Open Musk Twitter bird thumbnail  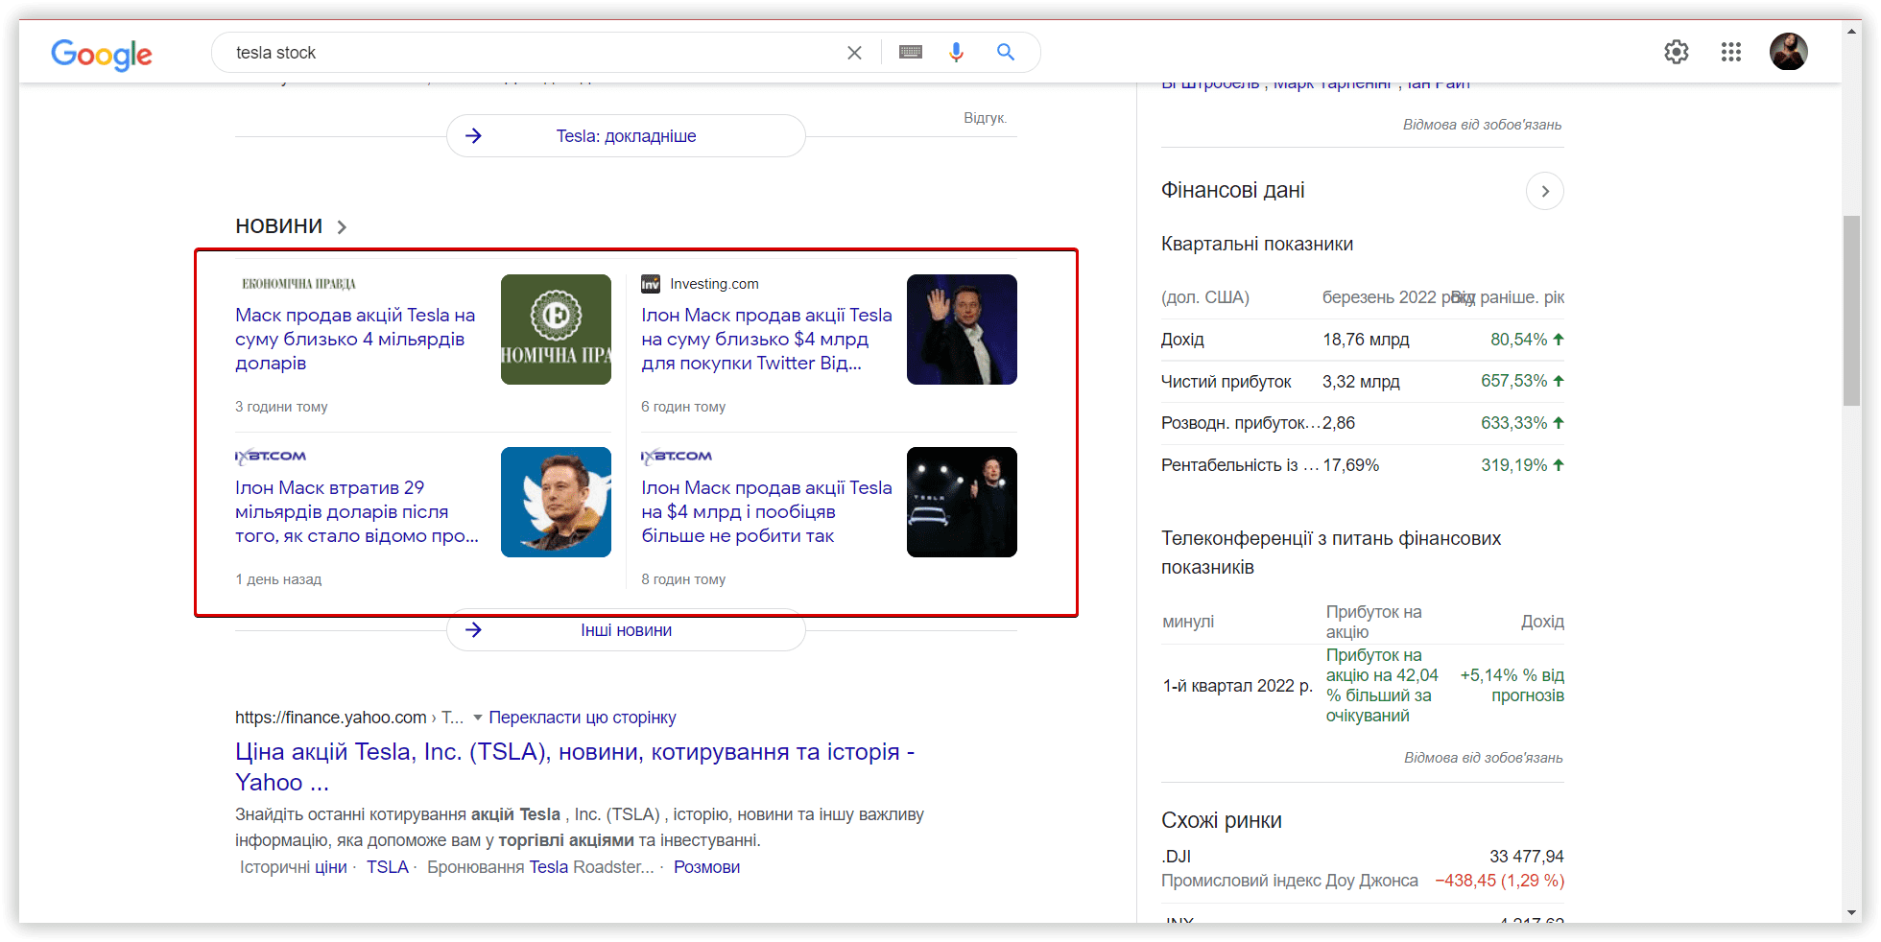pos(556,503)
